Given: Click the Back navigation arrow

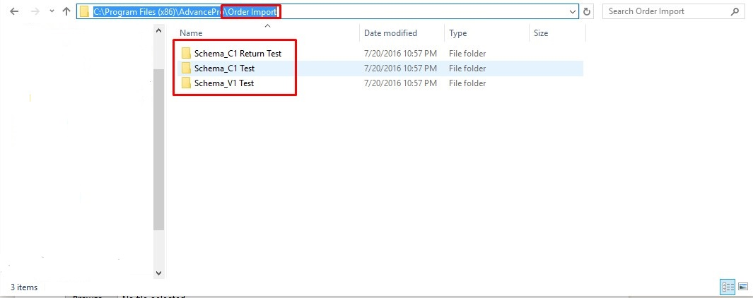Looking at the screenshot, I should tap(13, 12).
